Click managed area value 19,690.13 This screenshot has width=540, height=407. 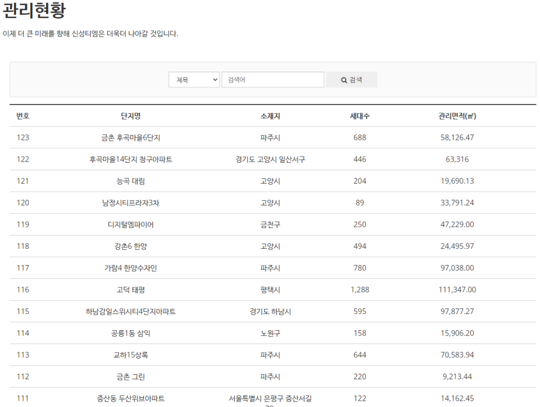[457, 181]
